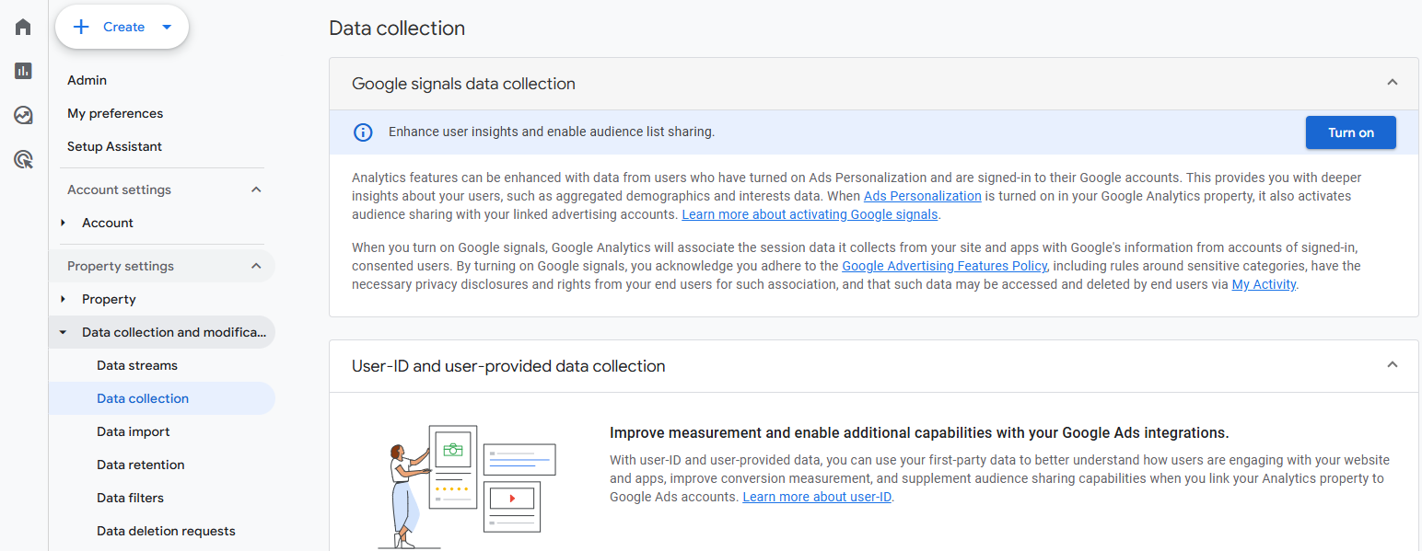Click 'Enhance user insights' banner text
Image resolution: width=1422 pixels, height=551 pixels.
tap(552, 132)
